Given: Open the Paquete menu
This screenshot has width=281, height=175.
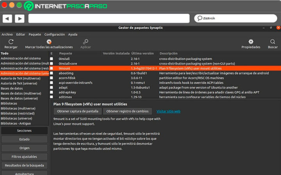Looking at the screenshot, I should tap(35, 35).
